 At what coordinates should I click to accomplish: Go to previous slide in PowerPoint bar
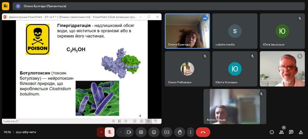click(x=113, y=121)
